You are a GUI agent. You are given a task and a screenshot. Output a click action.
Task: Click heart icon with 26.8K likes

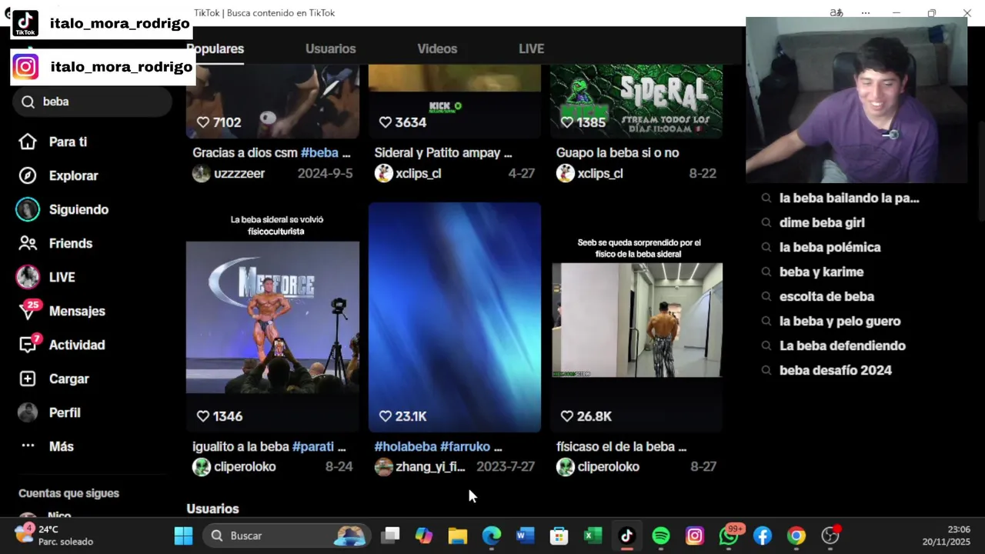tap(567, 415)
